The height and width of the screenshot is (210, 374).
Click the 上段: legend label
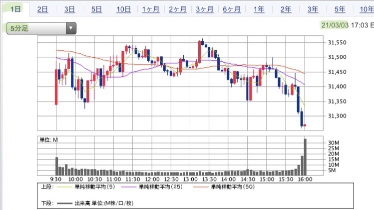pyautogui.click(x=47, y=187)
